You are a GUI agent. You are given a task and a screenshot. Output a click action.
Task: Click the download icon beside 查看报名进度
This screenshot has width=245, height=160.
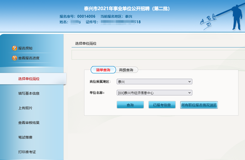[x=15, y=58]
